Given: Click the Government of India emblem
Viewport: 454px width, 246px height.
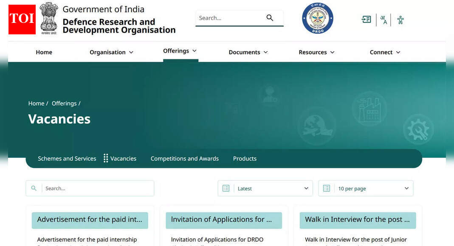Looking at the screenshot, I should [49, 19].
